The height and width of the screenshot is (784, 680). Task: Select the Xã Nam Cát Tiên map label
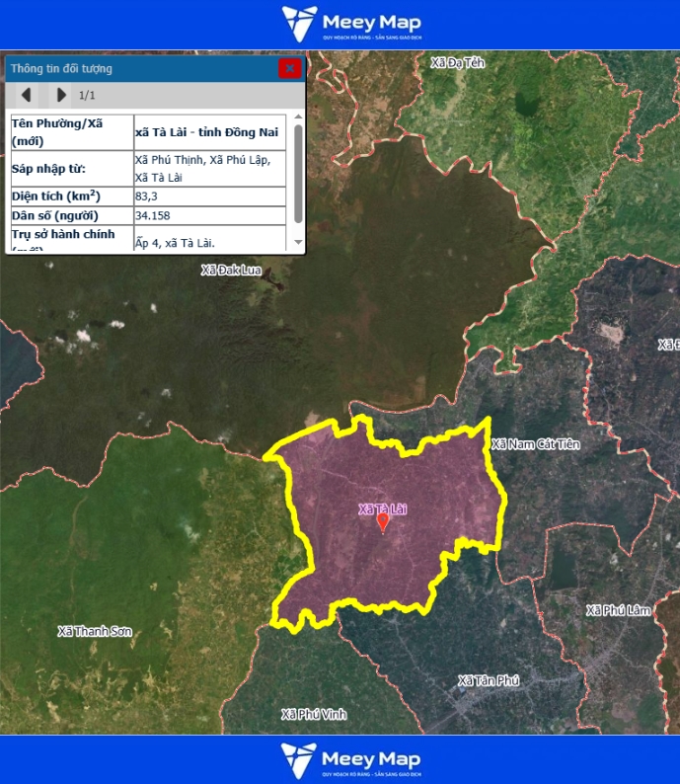pyautogui.click(x=535, y=444)
